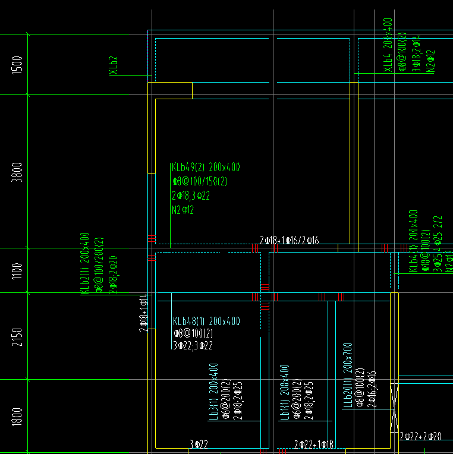Image resolution: width=453 pixels, height=454 pixels.
Task: Select the rotated Lb3(1) 200x400 label
Action: coord(213,392)
